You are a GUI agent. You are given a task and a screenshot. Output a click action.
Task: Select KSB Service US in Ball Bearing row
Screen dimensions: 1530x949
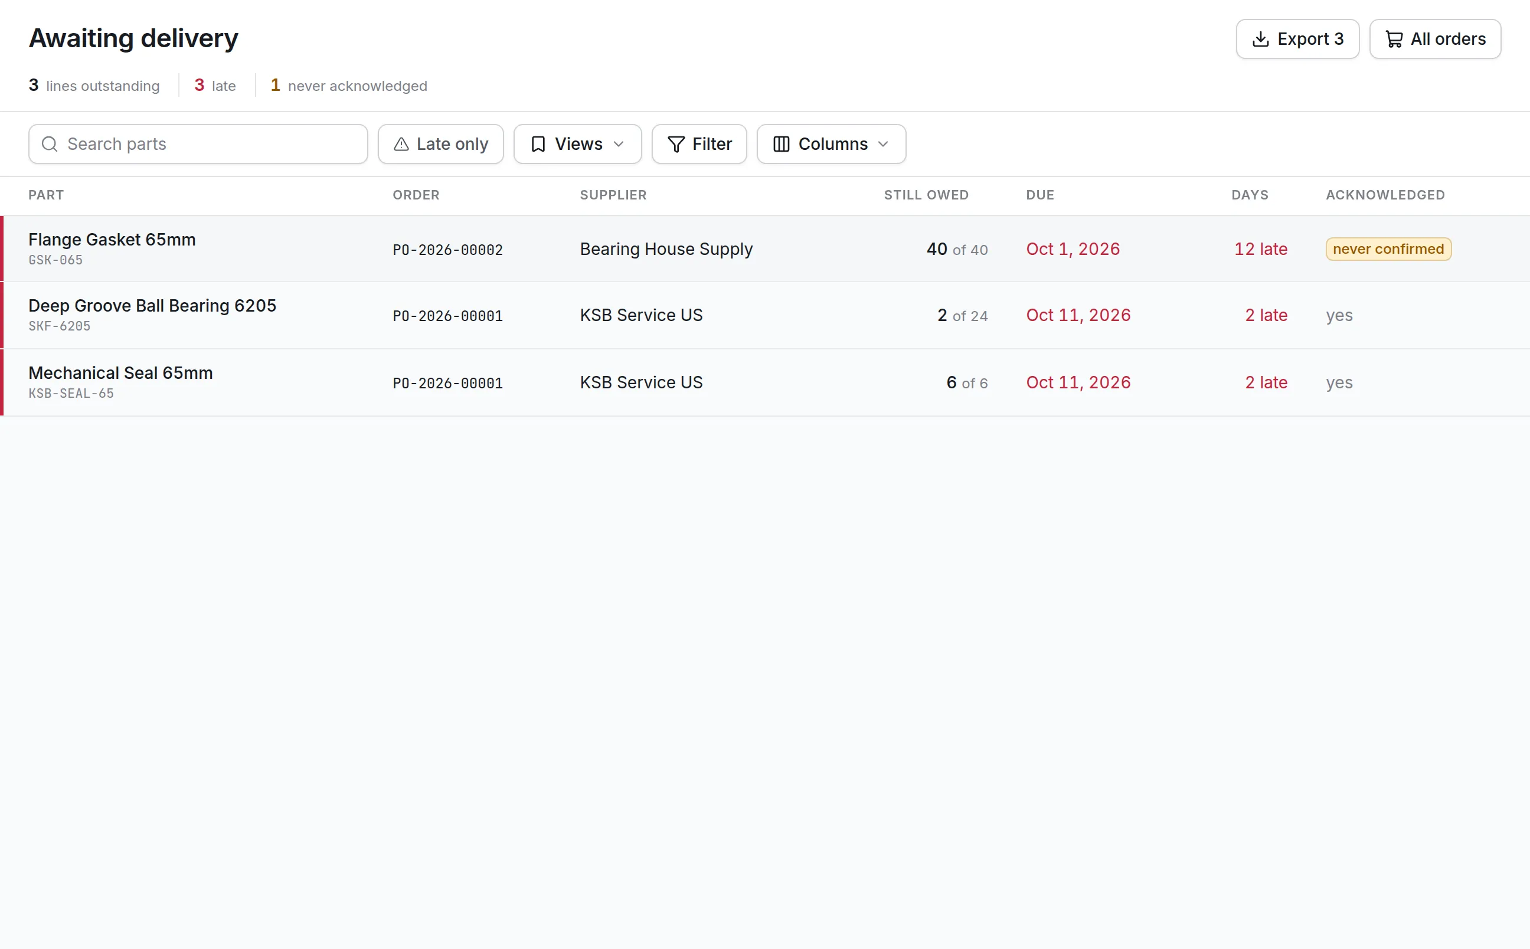click(640, 315)
